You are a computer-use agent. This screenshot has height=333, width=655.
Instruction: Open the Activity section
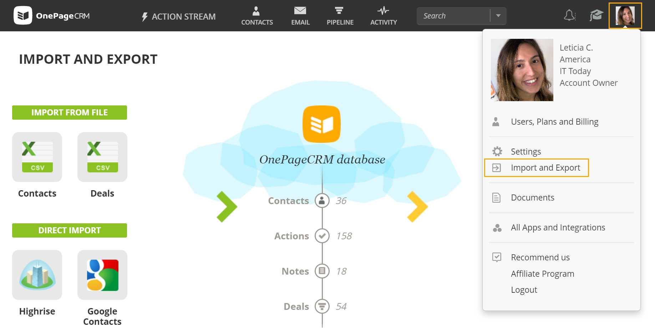click(x=384, y=16)
